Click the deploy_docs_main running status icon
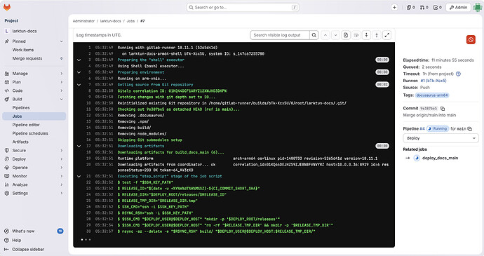The image size is (484, 256). [417, 158]
